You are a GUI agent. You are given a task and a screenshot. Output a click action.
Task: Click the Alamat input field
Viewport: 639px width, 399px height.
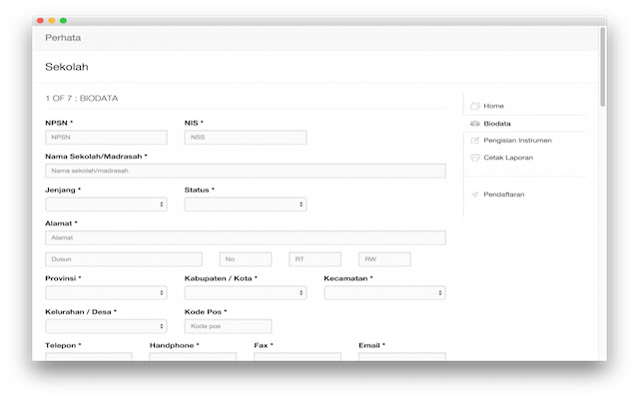click(x=246, y=237)
